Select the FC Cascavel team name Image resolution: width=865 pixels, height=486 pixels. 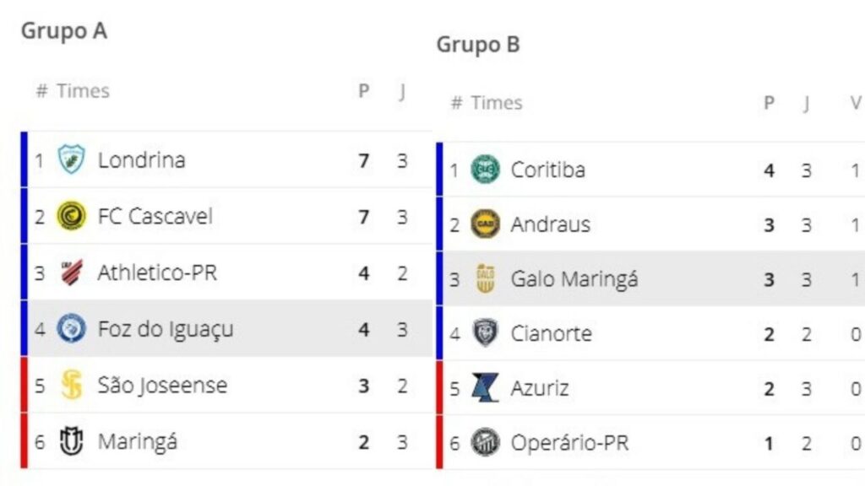(155, 216)
